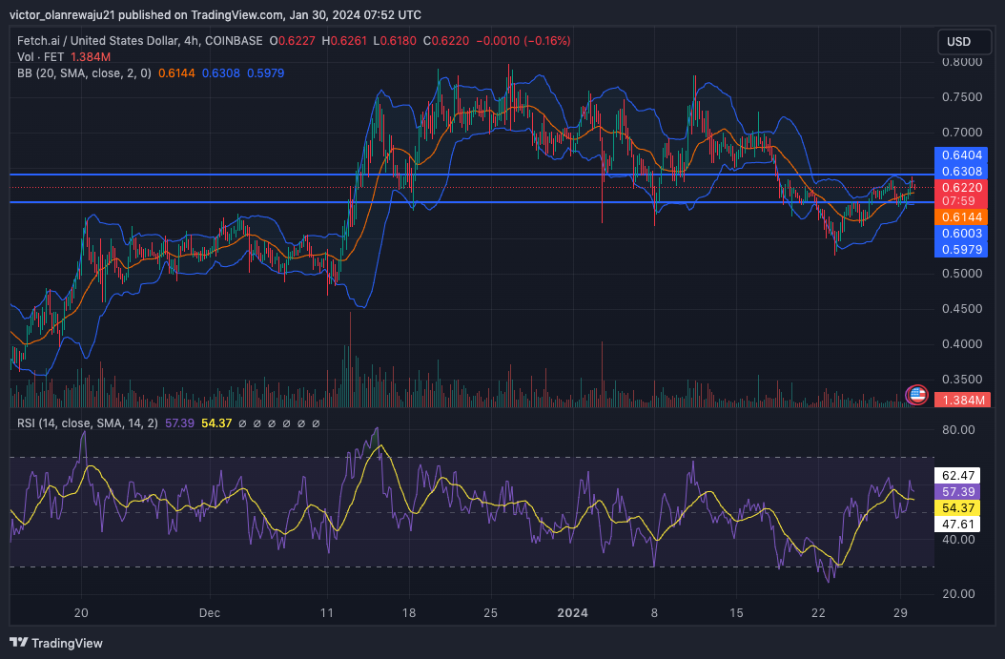Click the orange 0.6144 axis price label
1005x659 pixels.
[961, 217]
